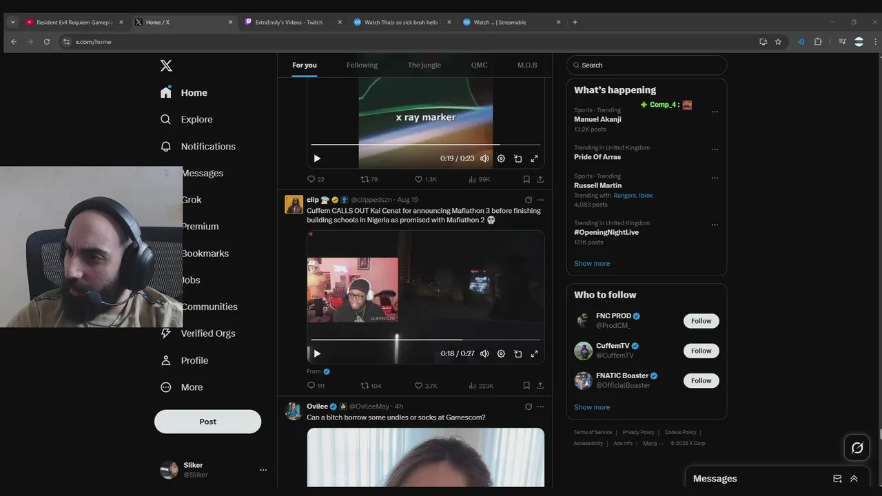Open the Rangers trending link
The height and width of the screenshot is (496, 882).
(624, 196)
